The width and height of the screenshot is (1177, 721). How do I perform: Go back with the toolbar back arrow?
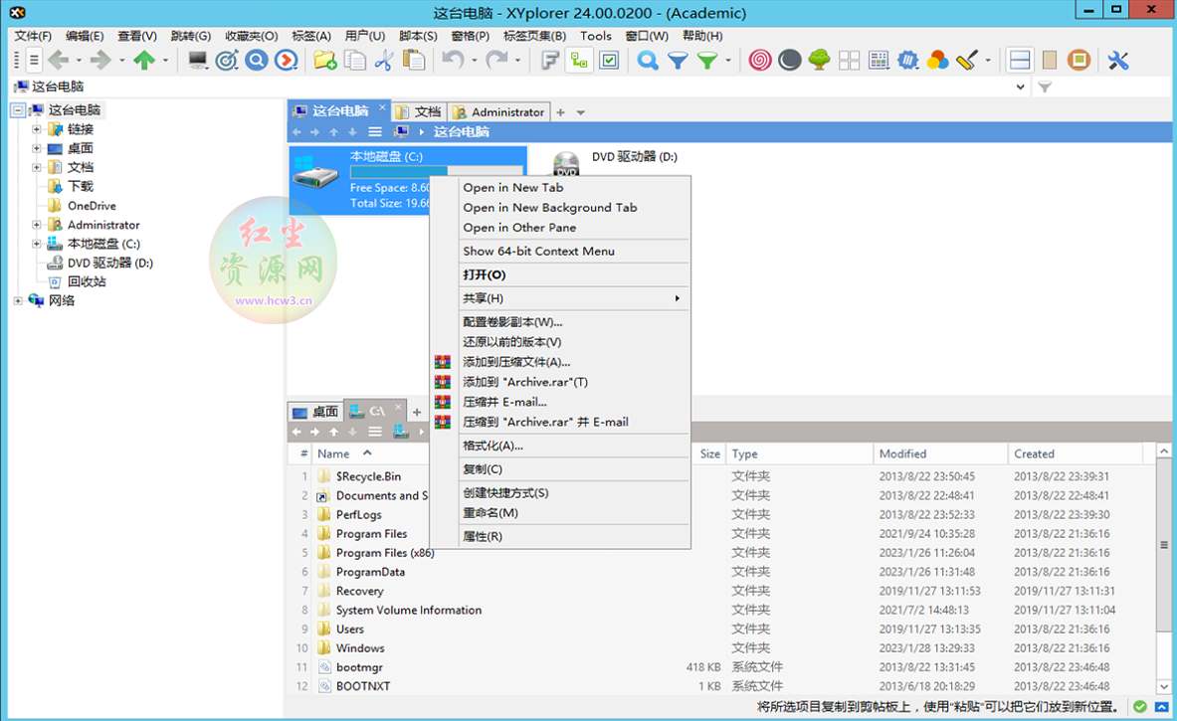59,60
